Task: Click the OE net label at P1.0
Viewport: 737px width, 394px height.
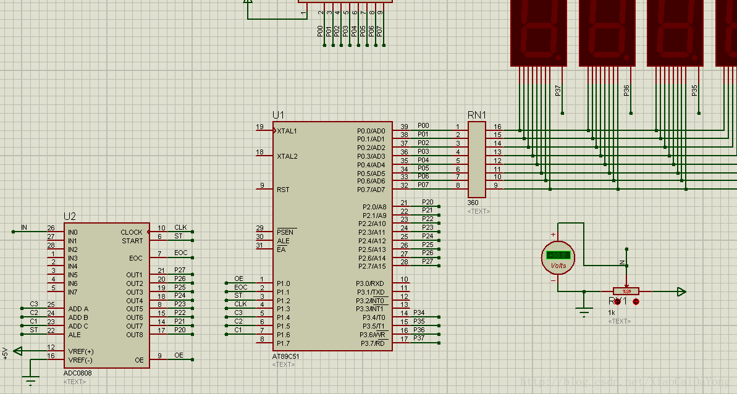Action: [239, 279]
